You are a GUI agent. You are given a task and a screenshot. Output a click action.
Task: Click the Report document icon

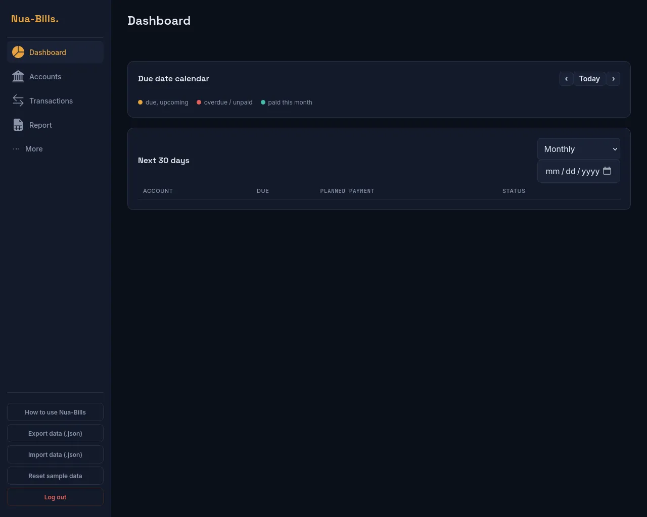point(18,125)
